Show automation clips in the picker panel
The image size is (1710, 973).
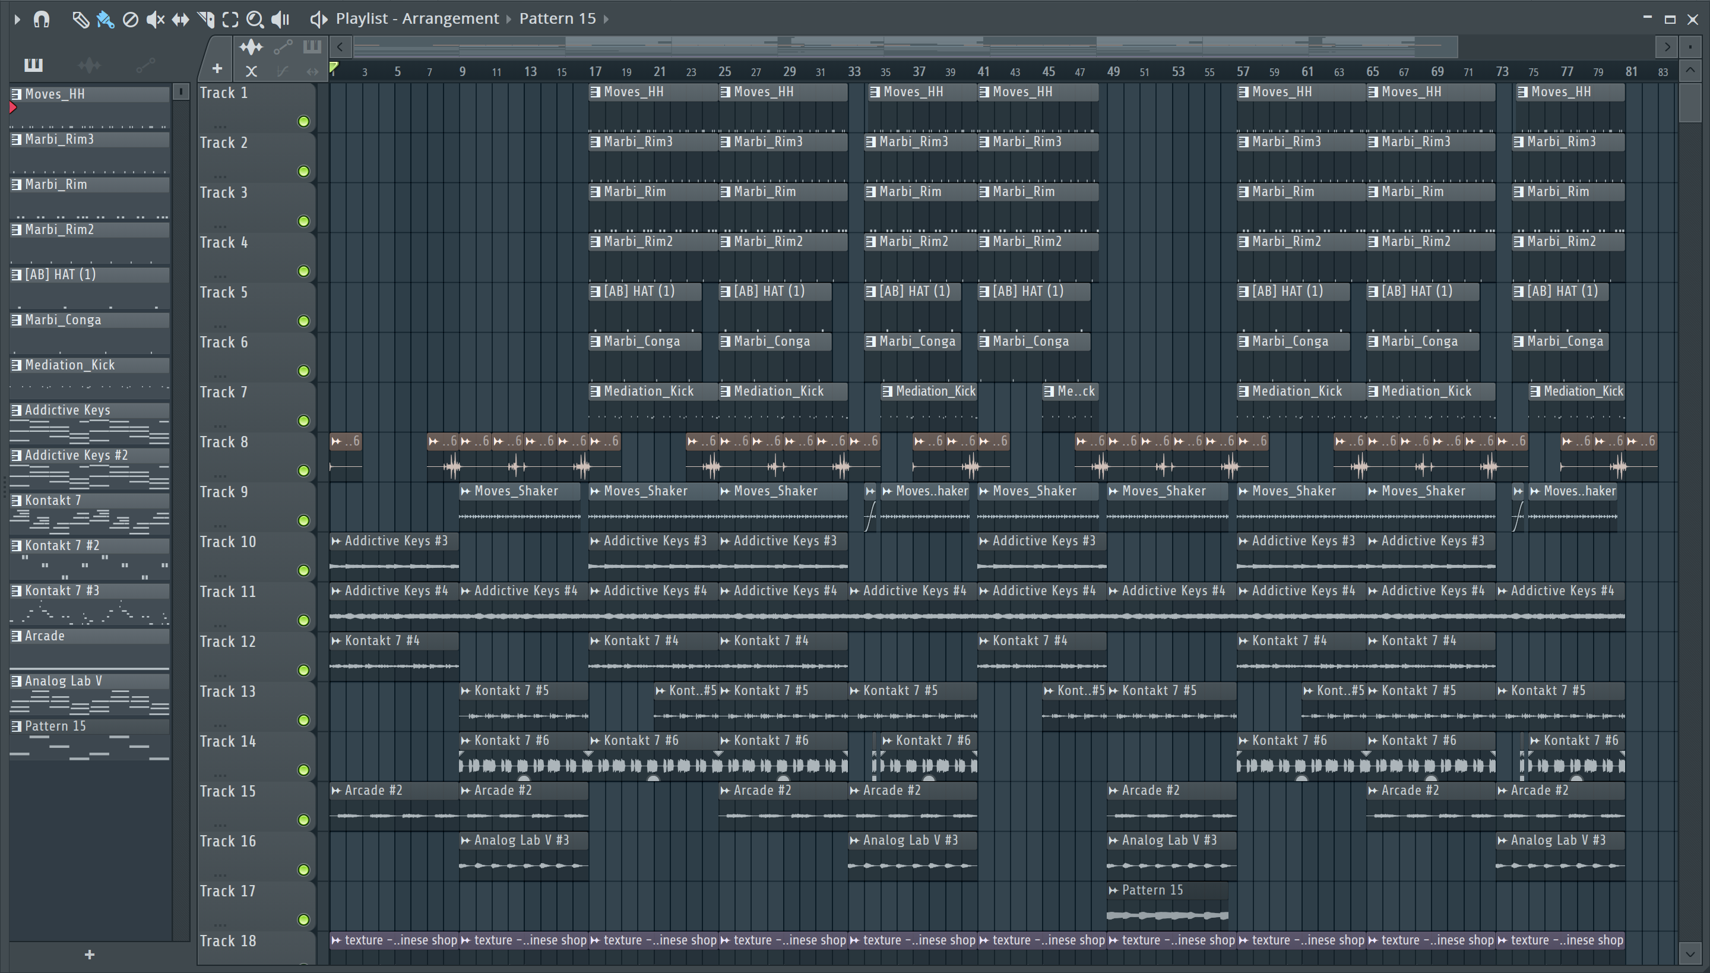145,65
